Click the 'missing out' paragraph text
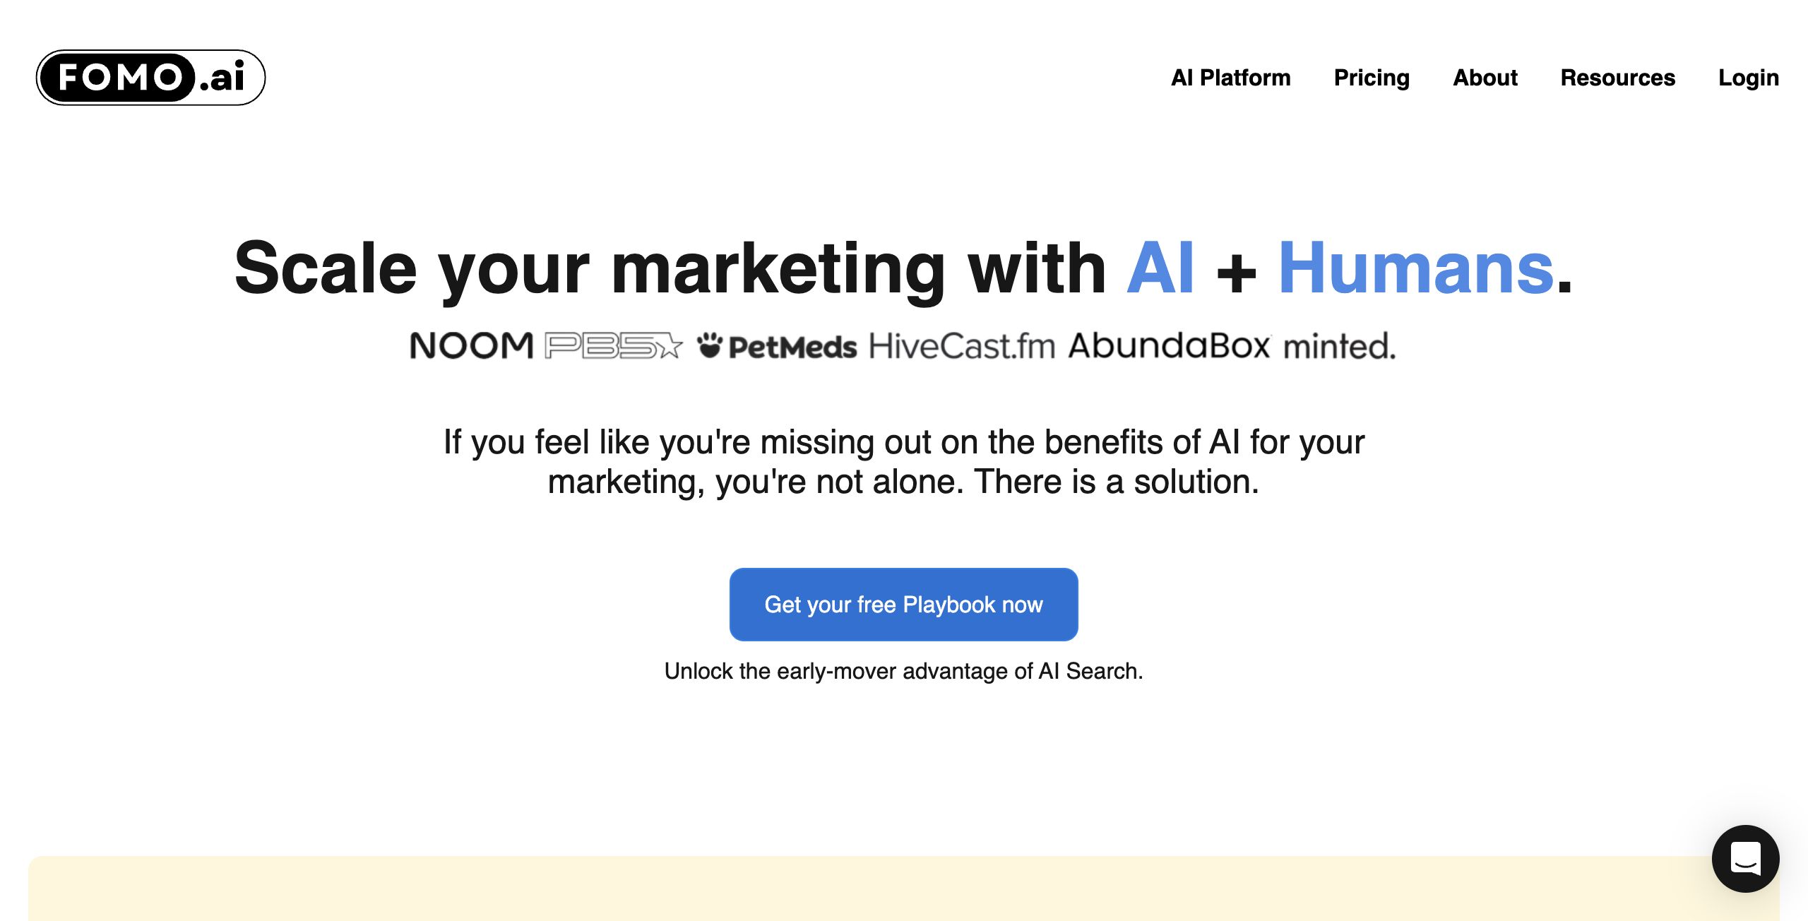 [x=903, y=461]
